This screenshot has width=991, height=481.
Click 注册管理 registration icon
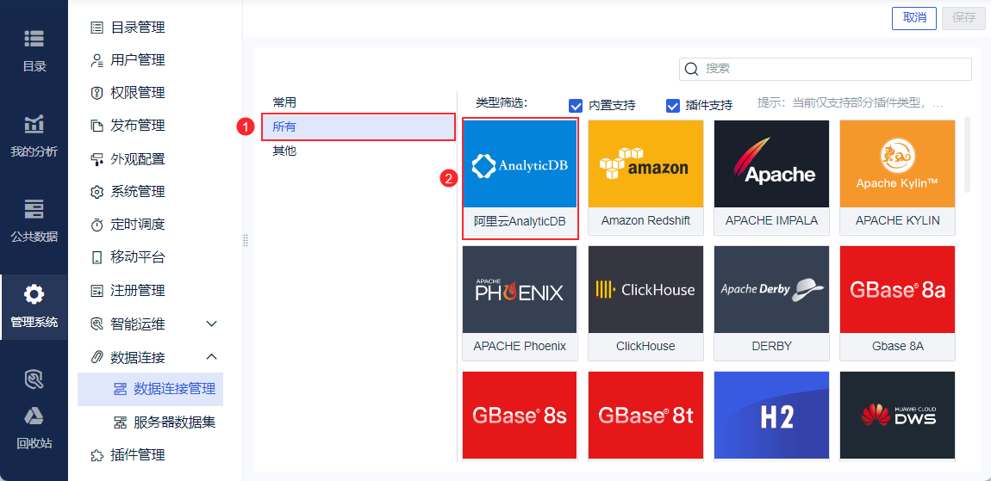(97, 291)
